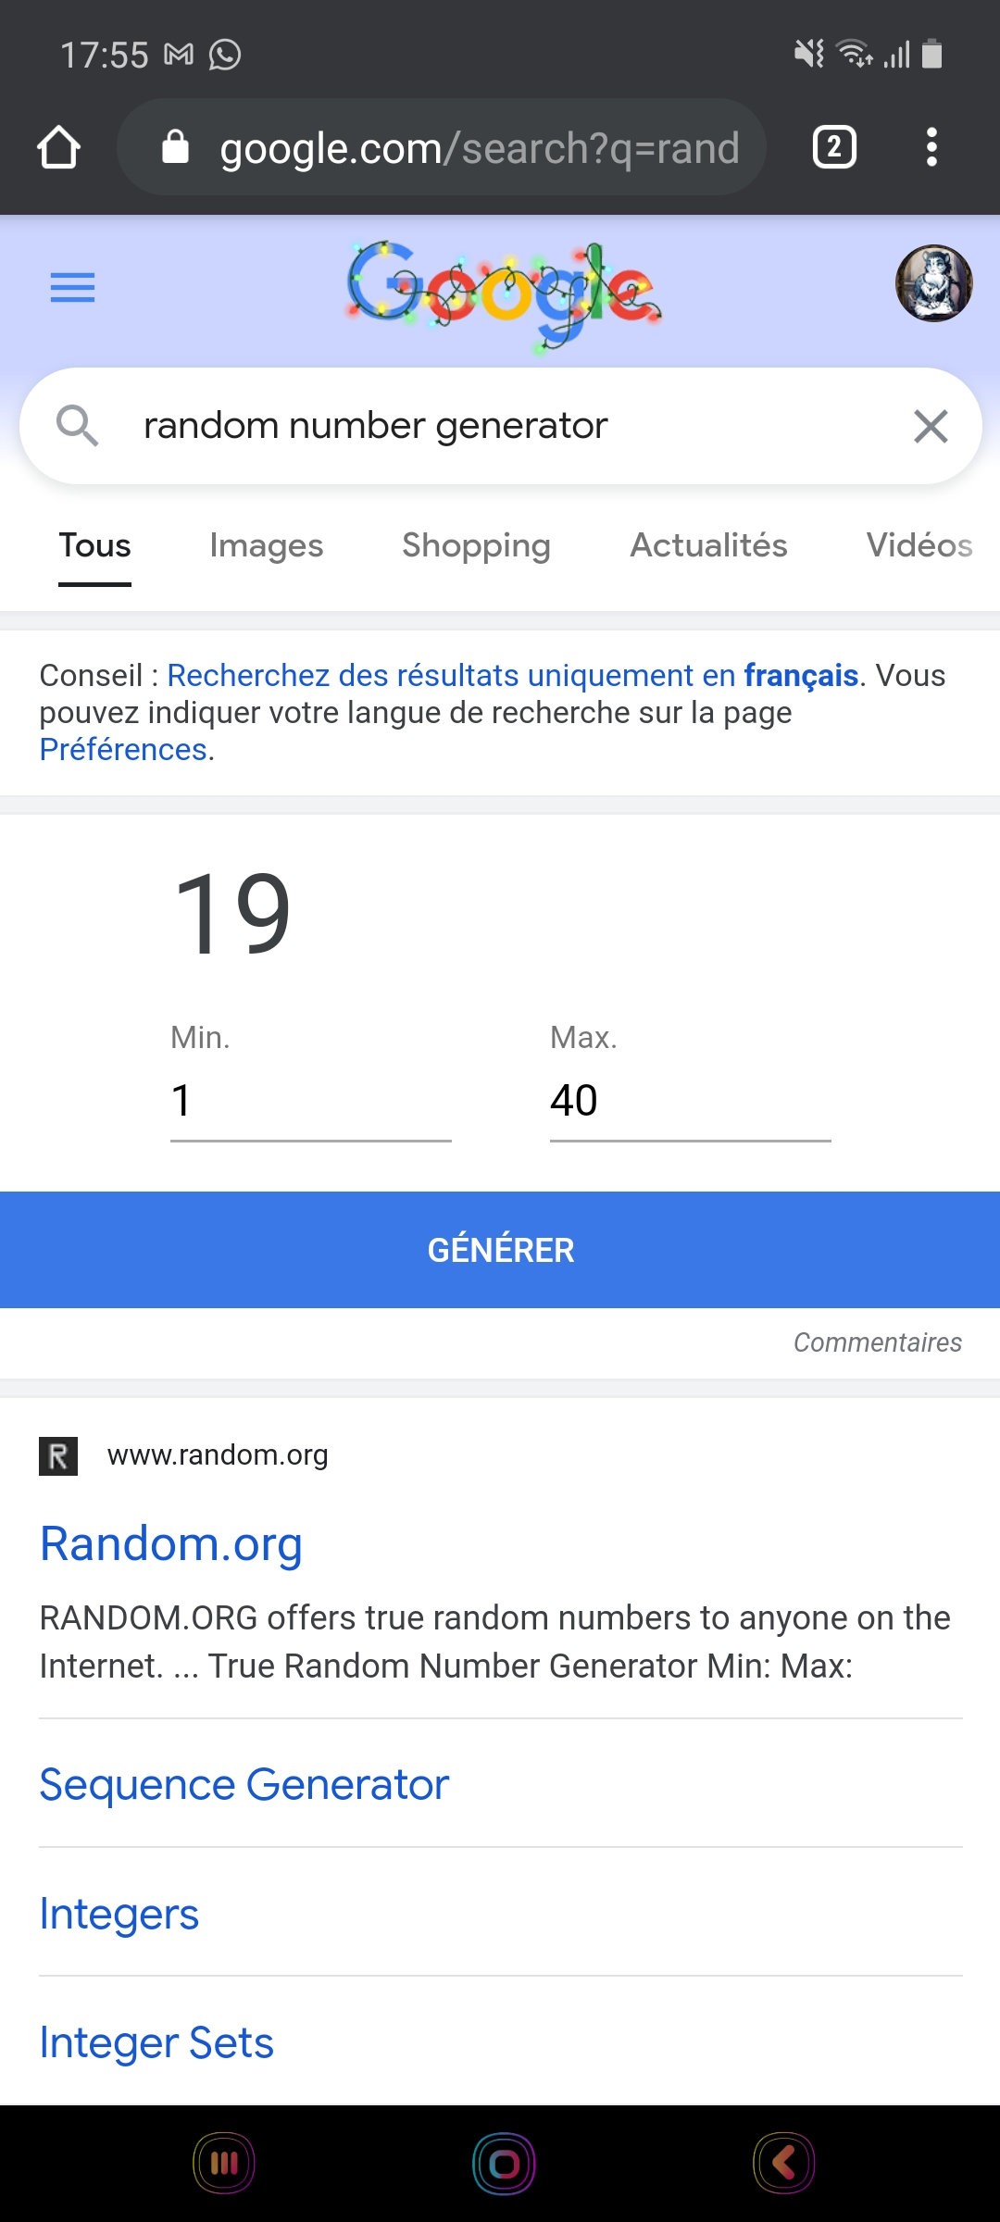Open the Google hamburger menu
Screen dimensions: 1000x2222
pyautogui.click(x=72, y=288)
